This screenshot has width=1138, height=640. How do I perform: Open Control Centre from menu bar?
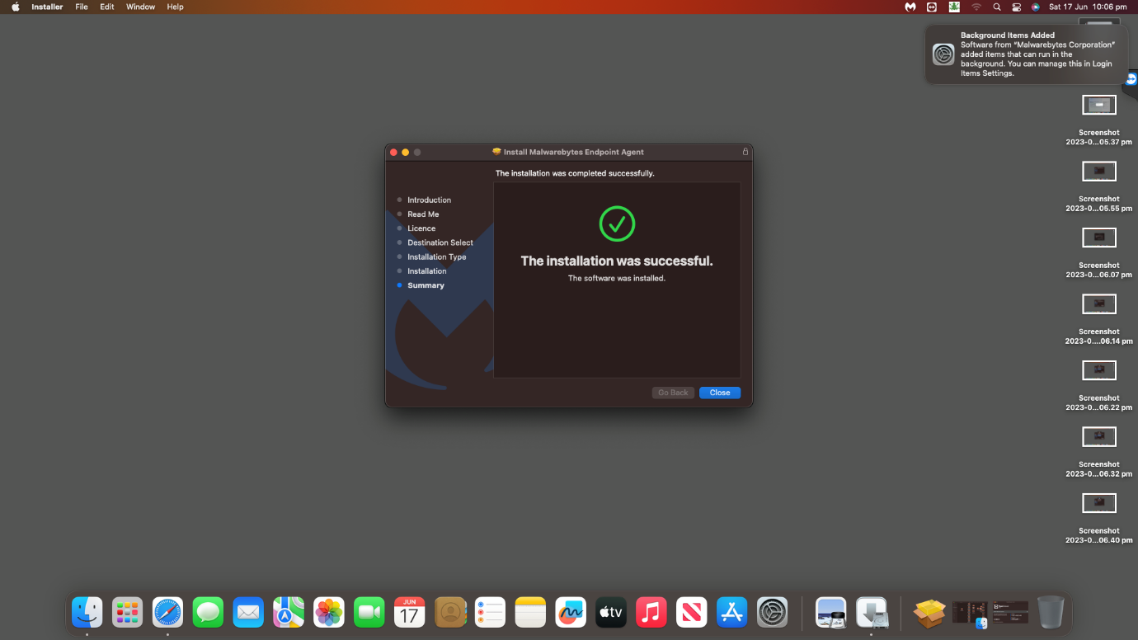coord(1016,7)
